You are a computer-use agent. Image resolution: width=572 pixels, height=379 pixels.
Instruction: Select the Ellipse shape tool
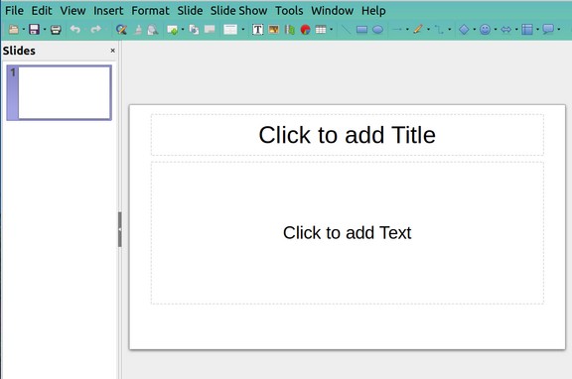377,30
